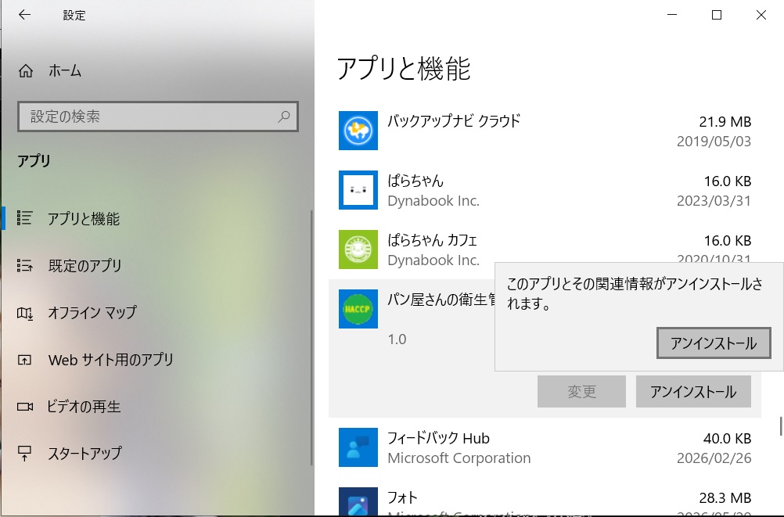The image size is (784, 517).
Task: Click the right-side apps list scrollbar
Action: [x=781, y=426]
